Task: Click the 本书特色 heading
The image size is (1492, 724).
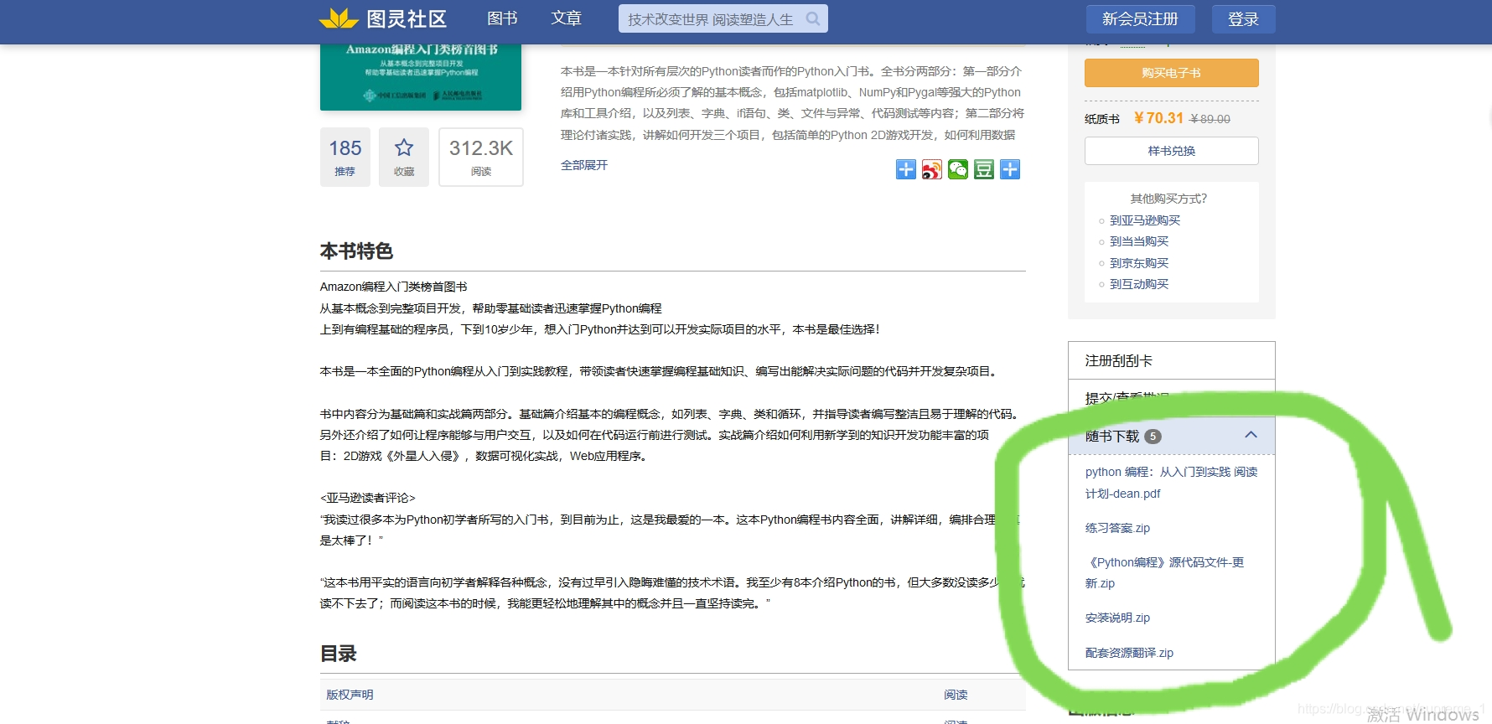Action: (x=356, y=251)
